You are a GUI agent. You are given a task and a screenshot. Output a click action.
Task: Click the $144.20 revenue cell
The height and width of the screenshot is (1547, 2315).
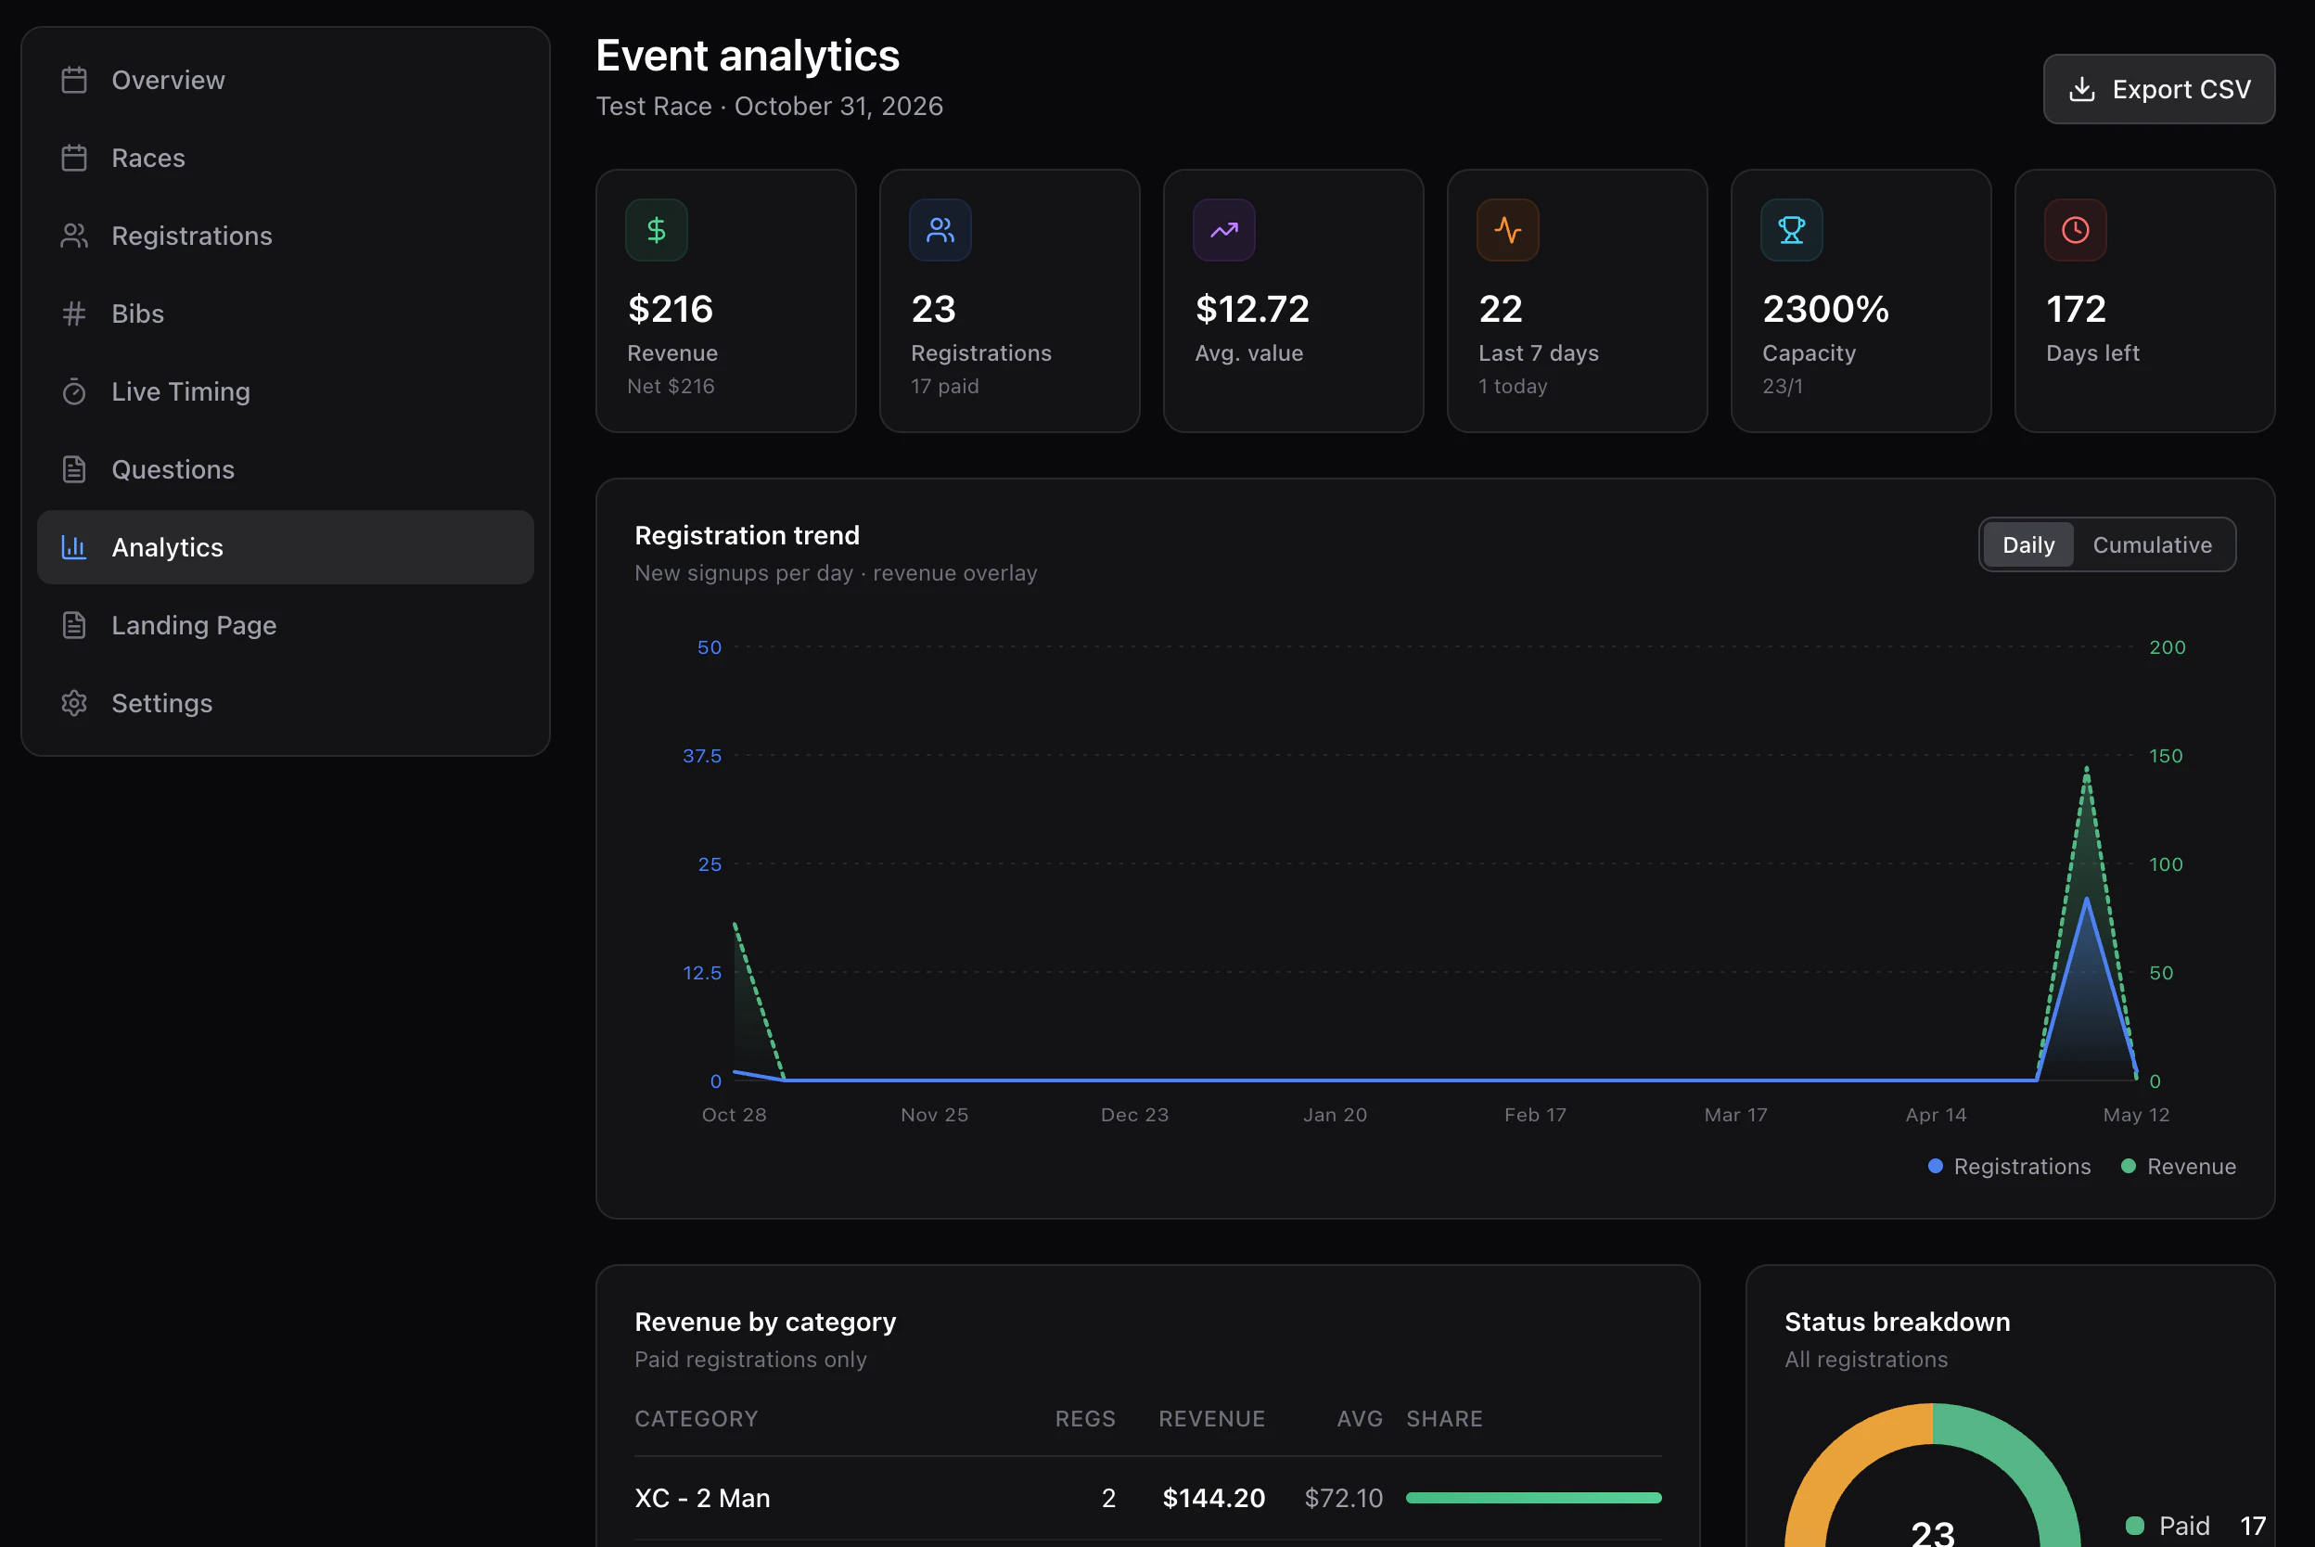1213,1498
